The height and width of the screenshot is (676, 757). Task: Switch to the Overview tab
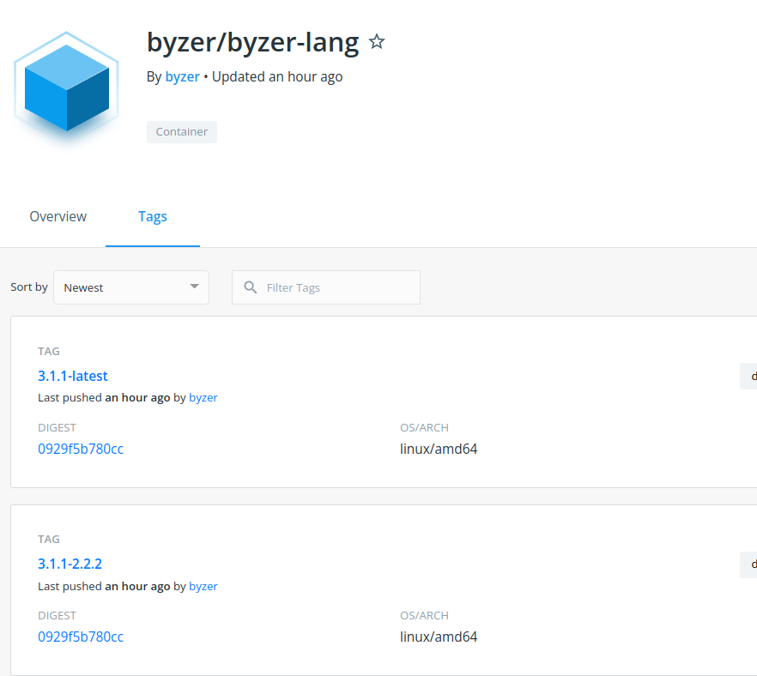[58, 217]
